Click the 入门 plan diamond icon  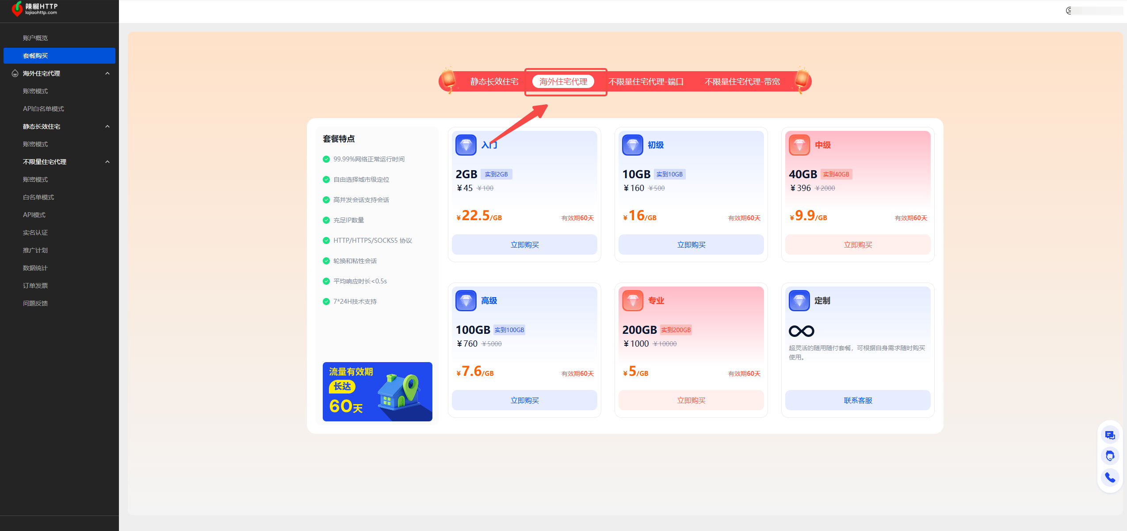click(466, 145)
